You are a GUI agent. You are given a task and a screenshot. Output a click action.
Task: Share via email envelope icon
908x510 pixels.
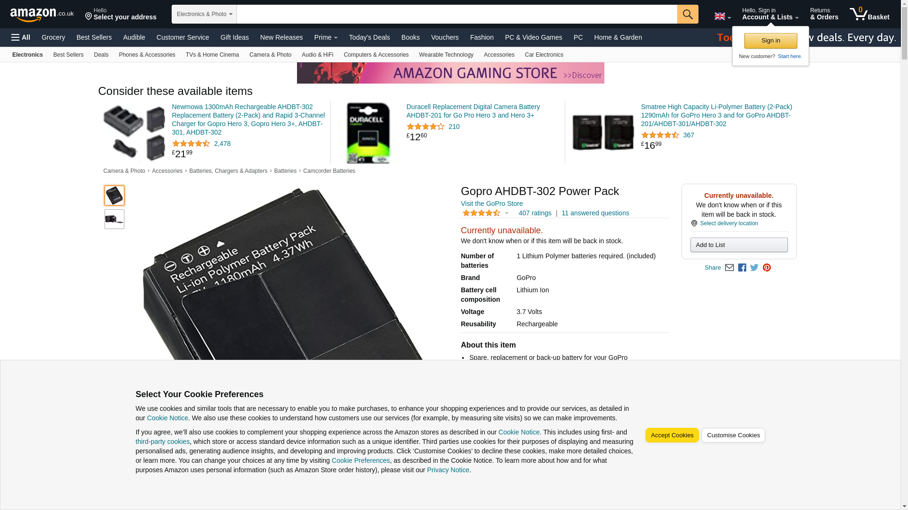click(729, 268)
